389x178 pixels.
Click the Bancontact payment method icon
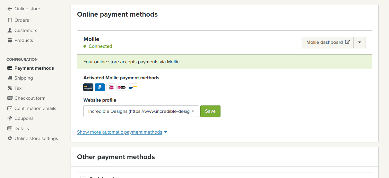coord(133,87)
